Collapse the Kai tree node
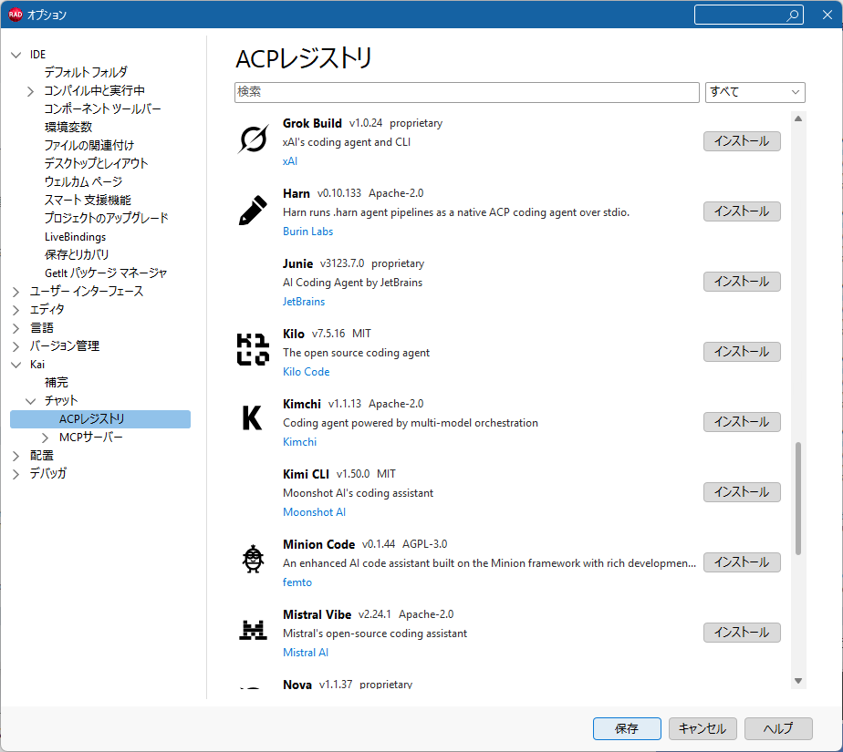Screen dimensions: 843x752 click(16, 365)
